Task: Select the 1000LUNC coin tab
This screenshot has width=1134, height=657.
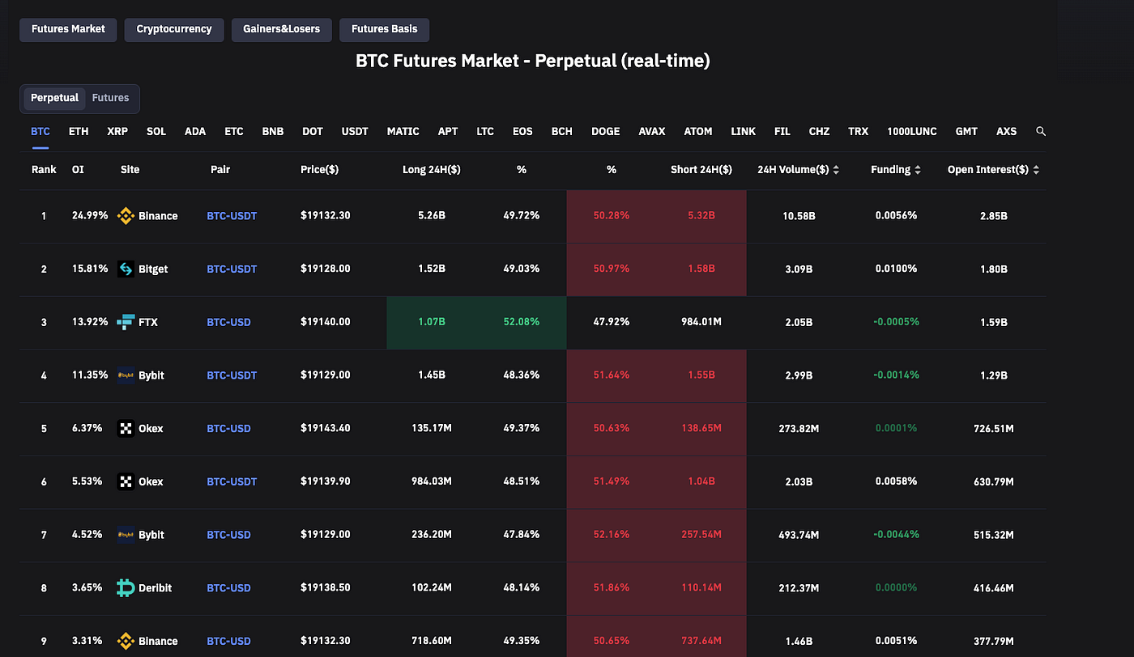Action: click(x=912, y=131)
